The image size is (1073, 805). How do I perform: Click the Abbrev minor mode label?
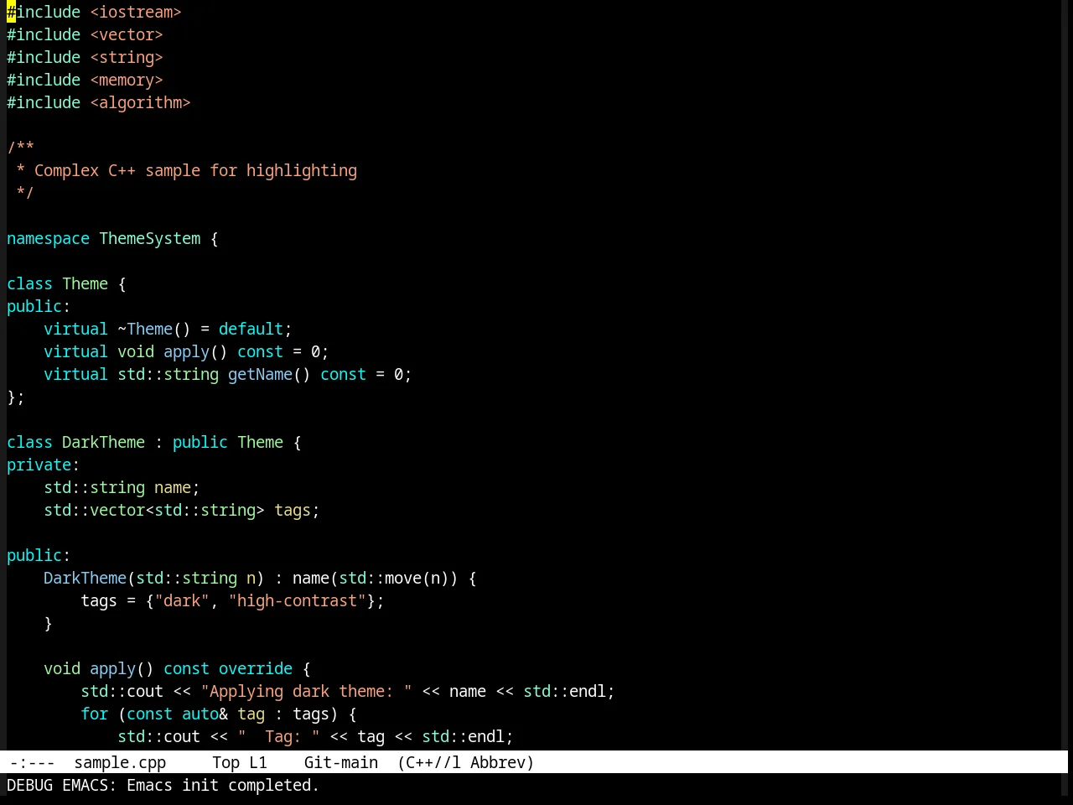(x=502, y=762)
